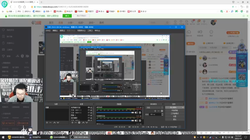Open Douyu history clock icon in header
Image resolution: width=250 pixels, height=140 pixels.
coord(175,21)
